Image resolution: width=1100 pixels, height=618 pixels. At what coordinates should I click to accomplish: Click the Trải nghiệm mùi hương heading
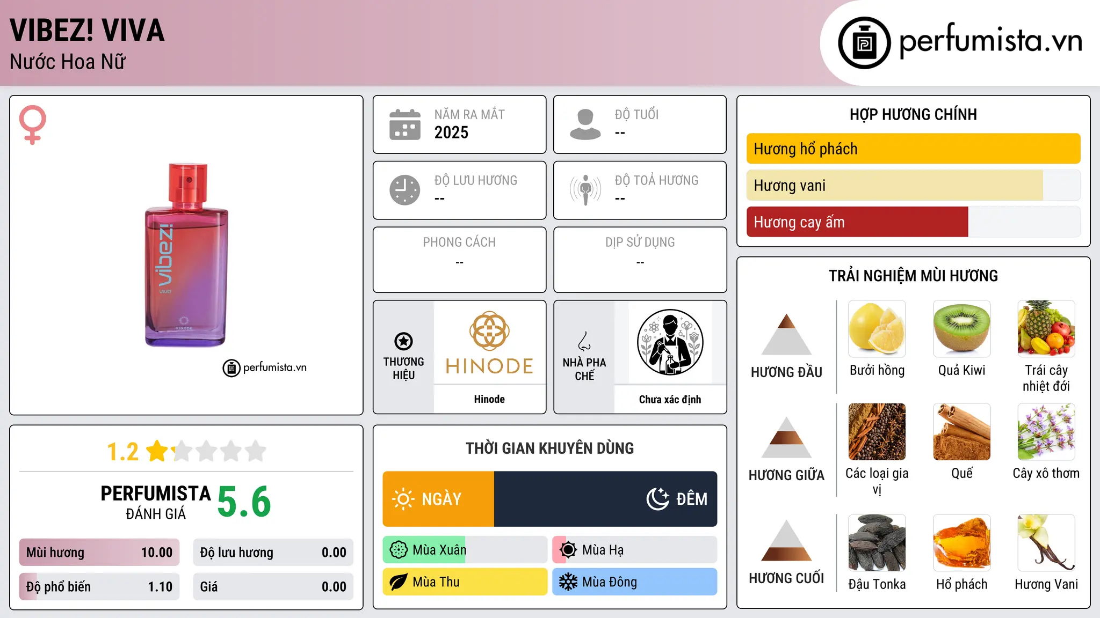pos(913,276)
